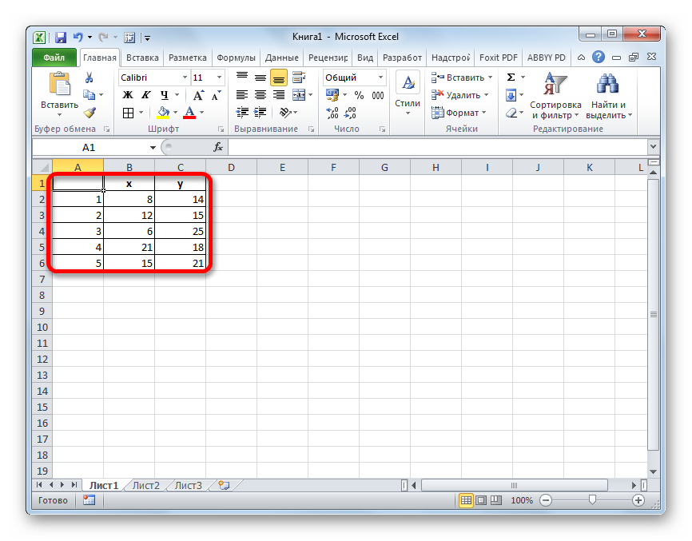
Task: Switch to the Данные tab
Action: [x=281, y=58]
